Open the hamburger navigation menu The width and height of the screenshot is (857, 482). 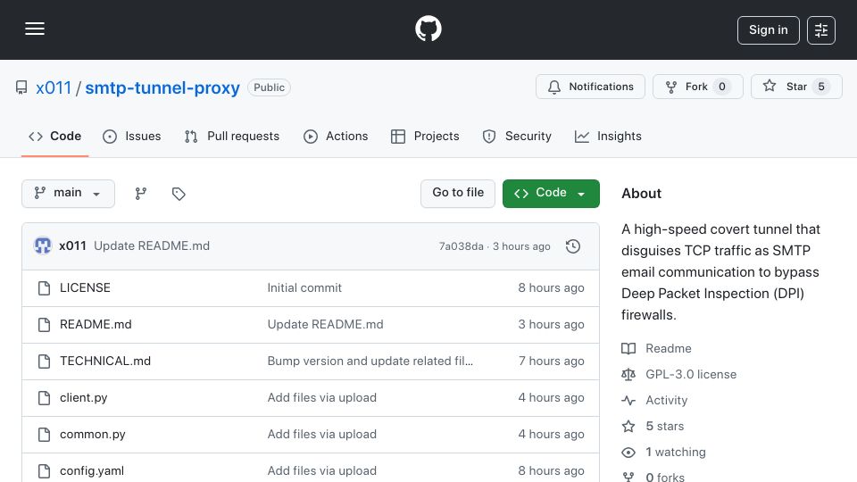[x=35, y=29]
